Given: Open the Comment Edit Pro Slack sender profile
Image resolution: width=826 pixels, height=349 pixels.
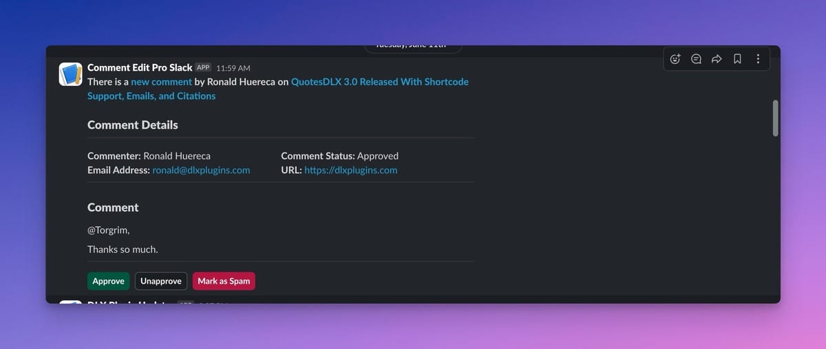Looking at the screenshot, I should (x=140, y=68).
